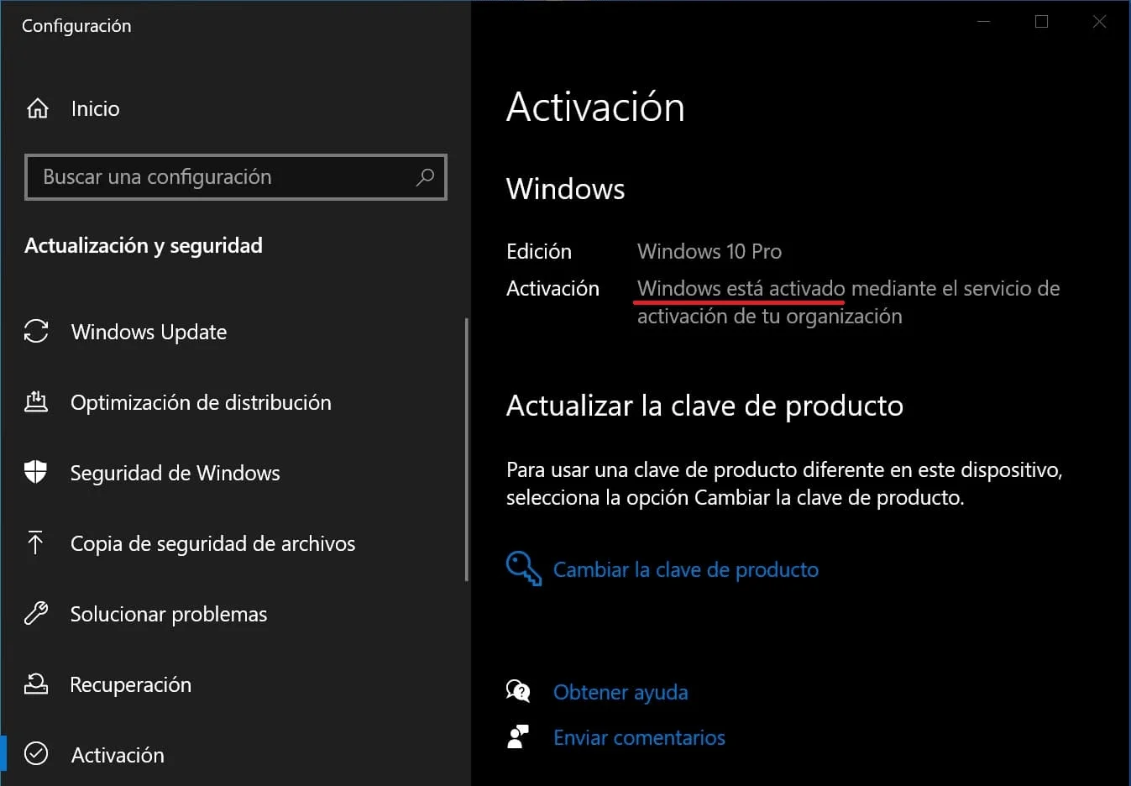
Task: Click the Enviar comentarios feedback icon
Action: coord(518,736)
